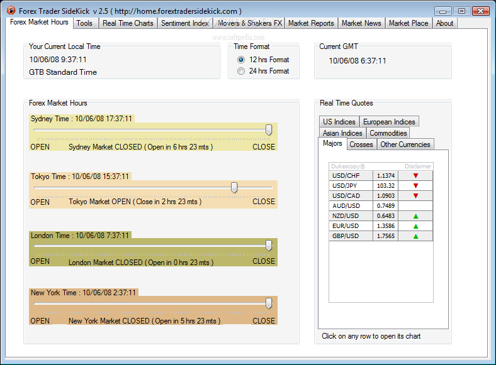Click the GTB Standard Time text
This screenshot has height=365, width=496.
[x=63, y=72]
